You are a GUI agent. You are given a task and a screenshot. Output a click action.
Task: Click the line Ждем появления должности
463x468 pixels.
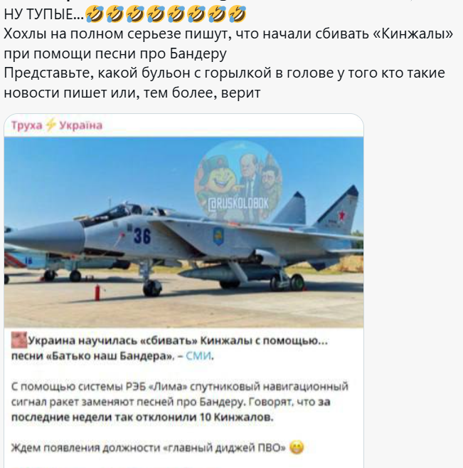pyautogui.click(x=149, y=447)
